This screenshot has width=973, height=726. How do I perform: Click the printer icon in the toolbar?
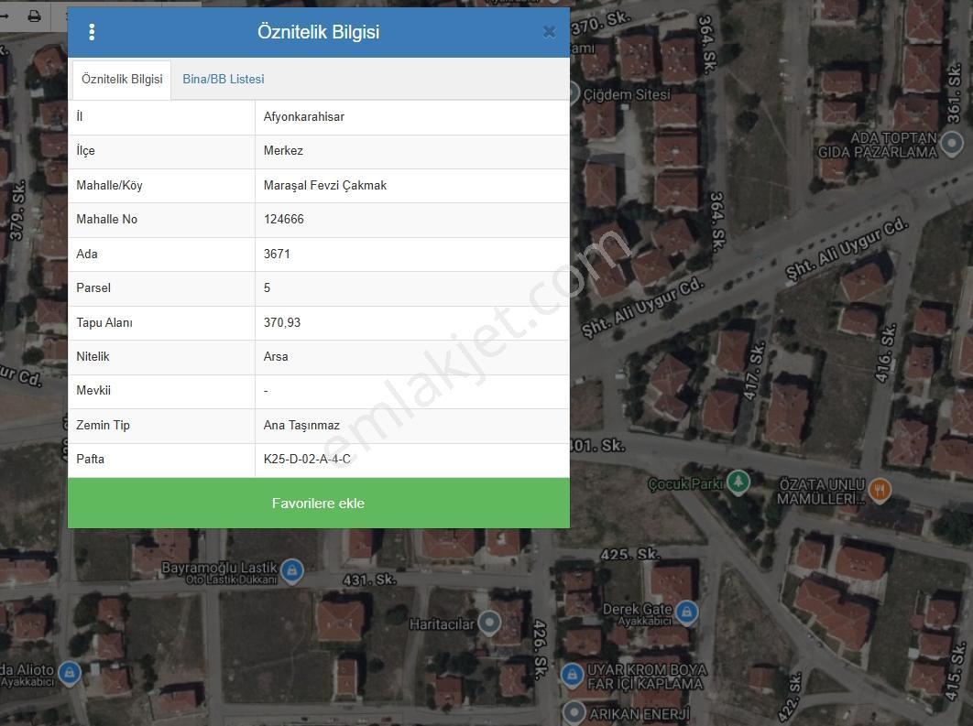(x=35, y=16)
